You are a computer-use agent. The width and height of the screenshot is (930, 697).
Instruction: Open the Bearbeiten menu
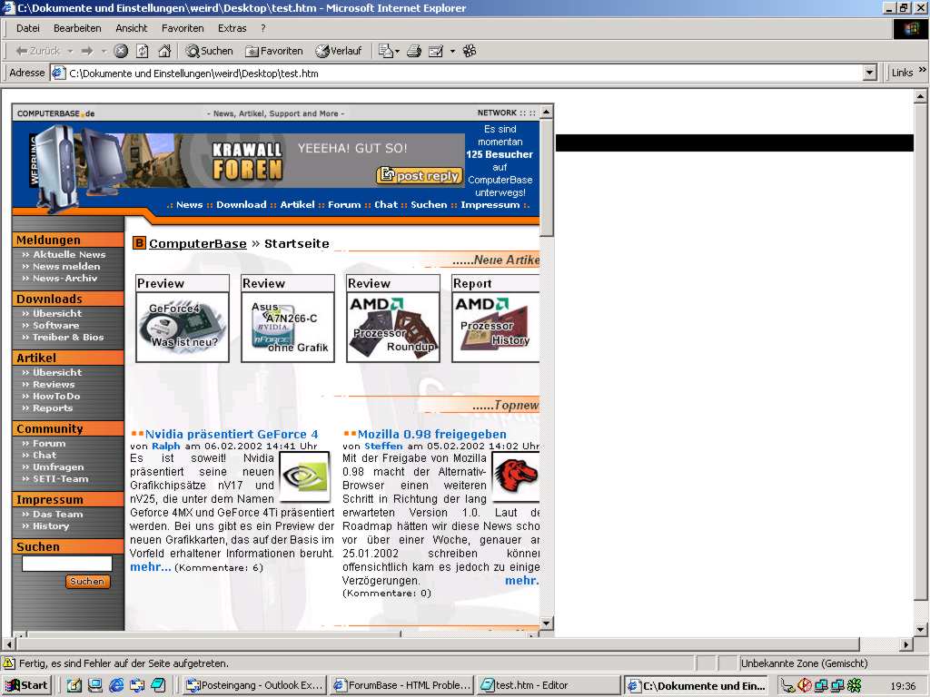(x=77, y=28)
